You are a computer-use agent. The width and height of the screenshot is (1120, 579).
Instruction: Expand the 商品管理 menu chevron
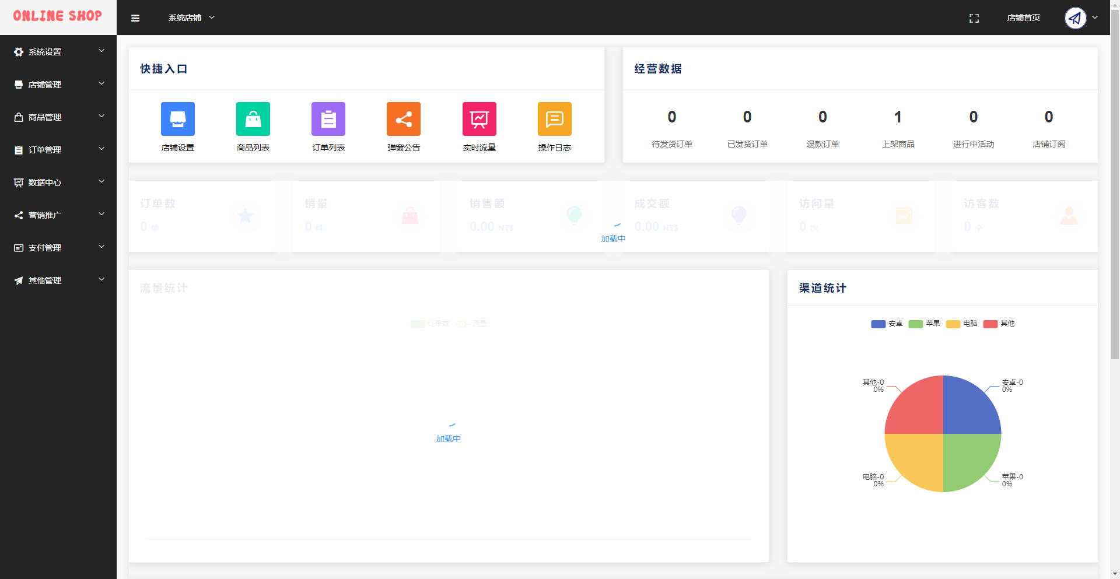101,116
